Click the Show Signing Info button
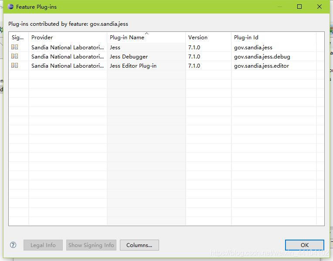 click(x=91, y=245)
